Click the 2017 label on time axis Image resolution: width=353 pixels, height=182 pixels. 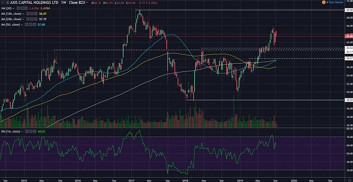(x=131, y=180)
